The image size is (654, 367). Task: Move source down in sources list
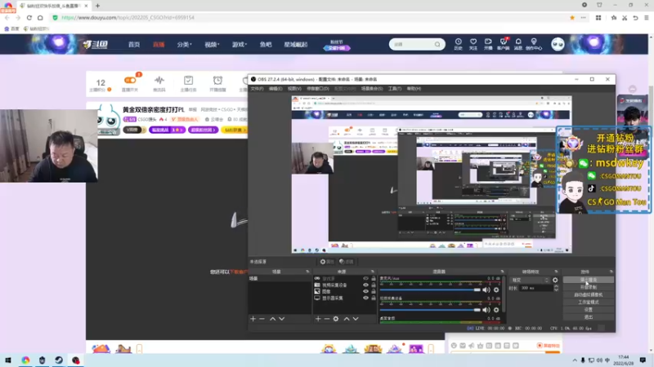(356, 319)
